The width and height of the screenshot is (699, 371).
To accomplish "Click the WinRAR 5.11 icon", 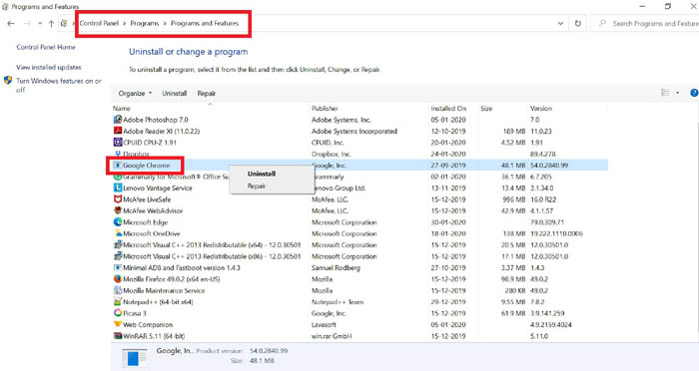I will [118, 336].
